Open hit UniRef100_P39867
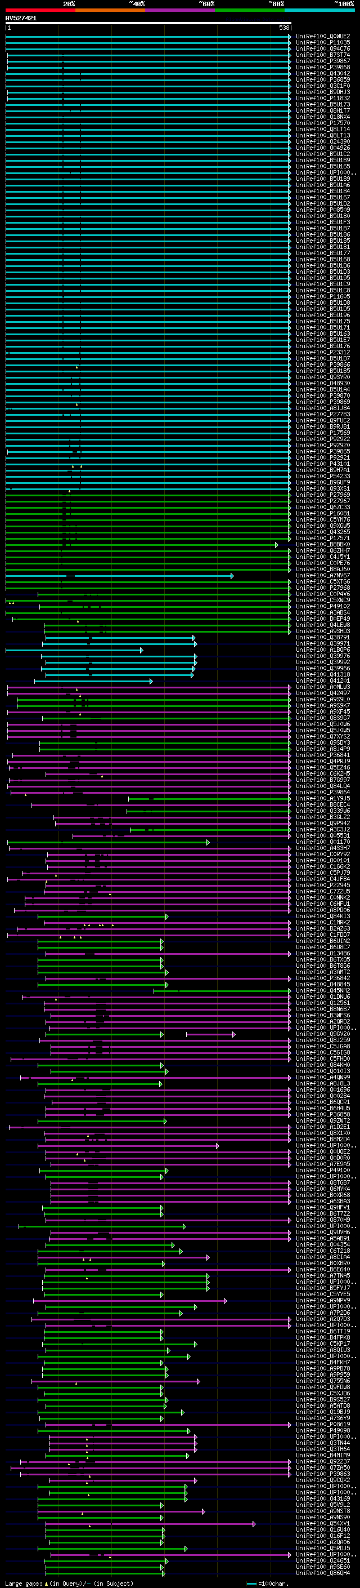Screen dimensions: 360x1588 (x=323, y=61)
